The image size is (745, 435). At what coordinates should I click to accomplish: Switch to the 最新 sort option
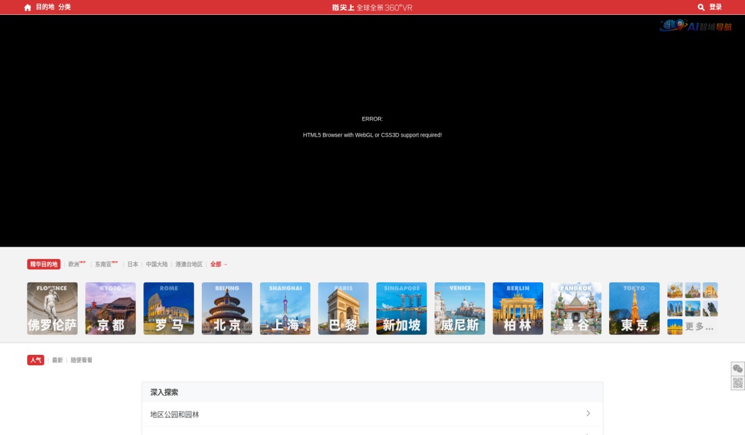57,360
